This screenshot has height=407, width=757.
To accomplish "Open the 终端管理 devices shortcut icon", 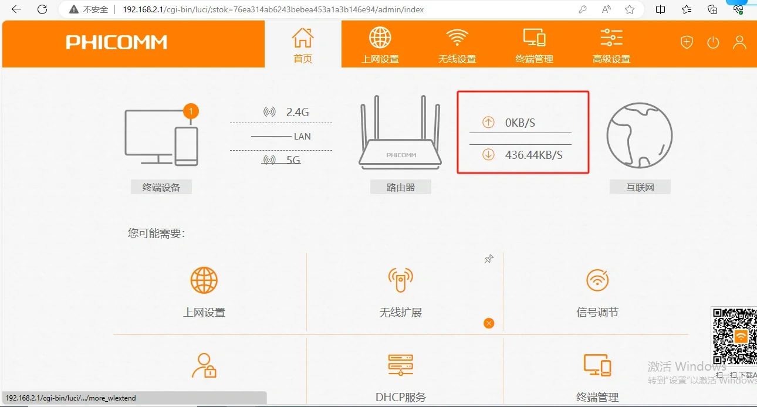I will pyautogui.click(x=597, y=365).
